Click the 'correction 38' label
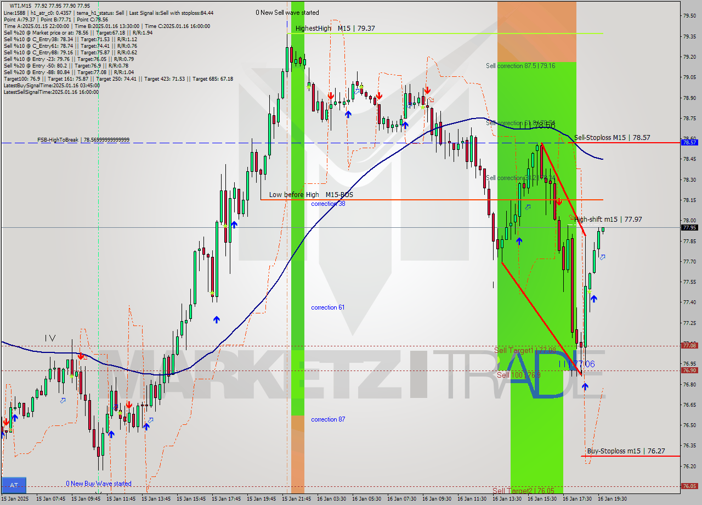Image resolution: width=702 pixels, height=505 pixels. tap(329, 204)
